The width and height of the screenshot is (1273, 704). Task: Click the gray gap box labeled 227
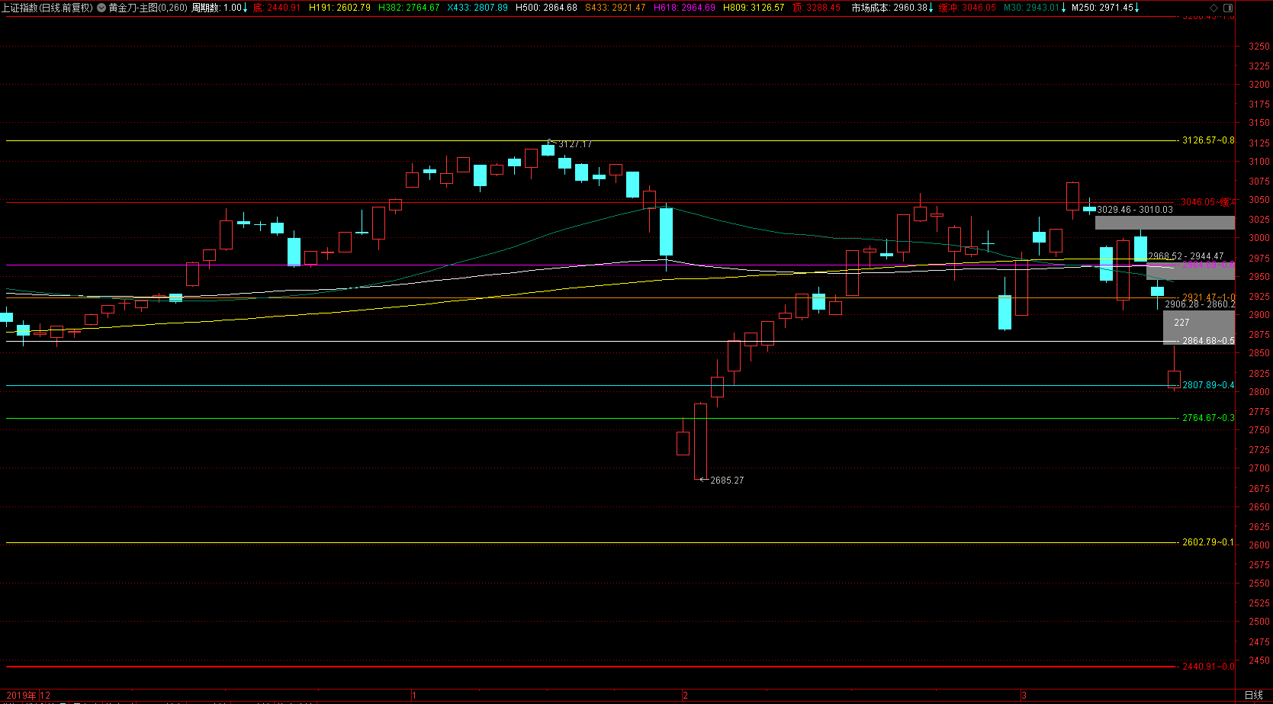[x=1198, y=327]
